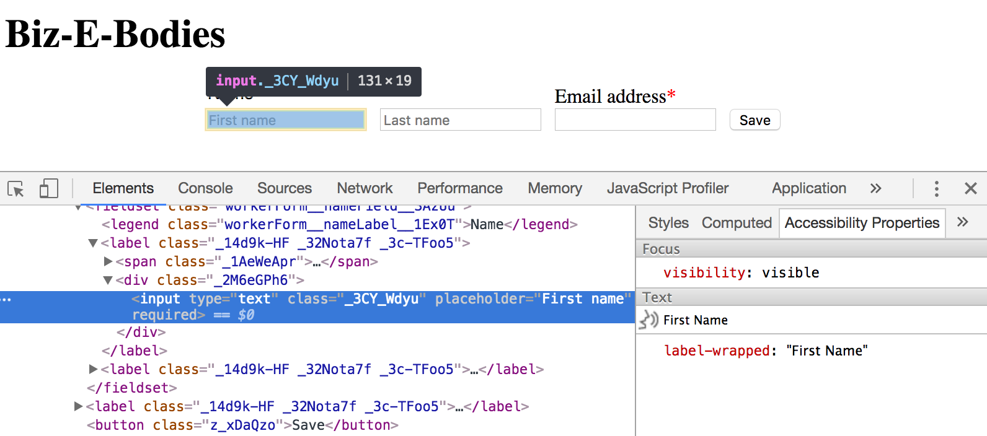The height and width of the screenshot is (436, 987).
Task: Collapse the div _2M6eGPh6 node
Action: (x=108, y=280)
